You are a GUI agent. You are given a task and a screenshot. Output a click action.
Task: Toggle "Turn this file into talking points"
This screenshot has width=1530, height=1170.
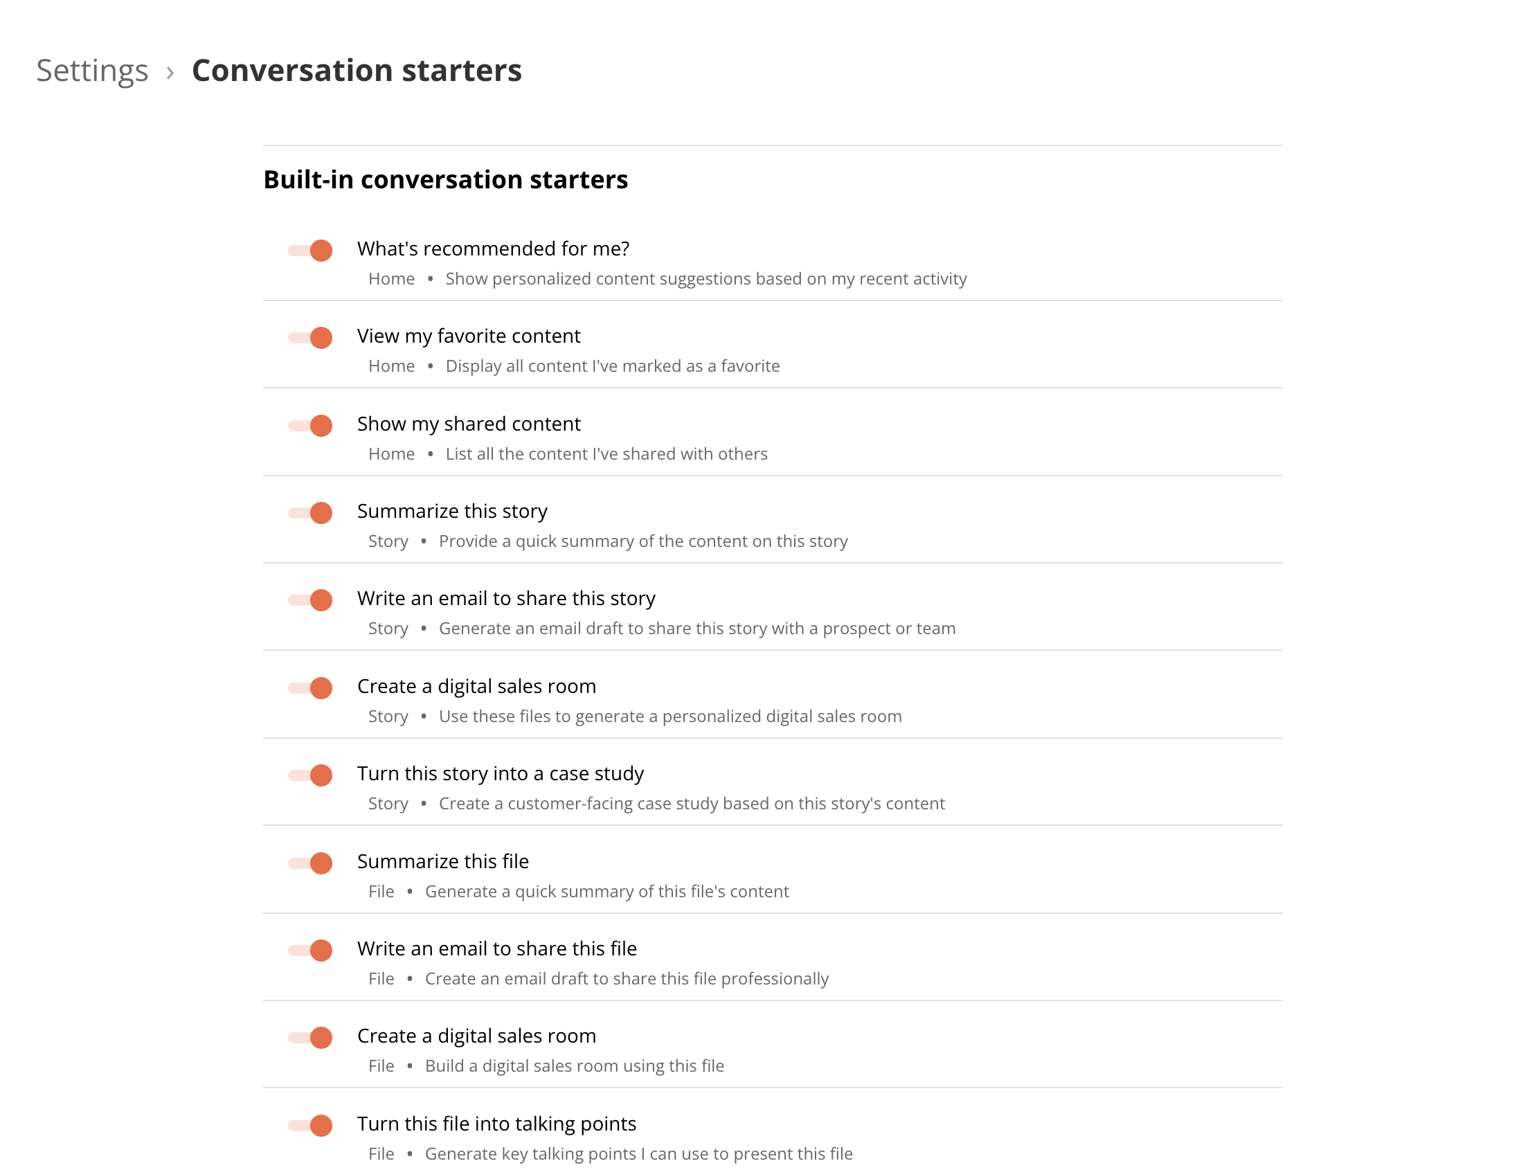click(x=310, y=1126)
